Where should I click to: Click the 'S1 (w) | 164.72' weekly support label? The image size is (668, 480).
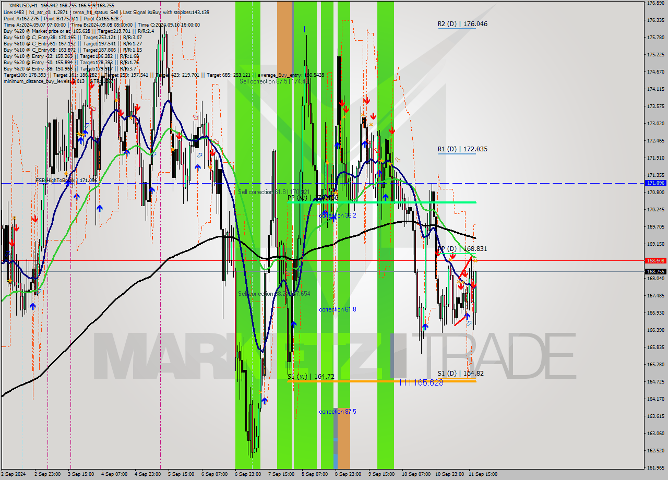tap(311, 376)
